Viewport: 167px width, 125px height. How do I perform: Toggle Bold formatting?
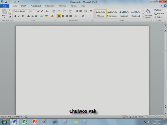click(x=15, y=16)
